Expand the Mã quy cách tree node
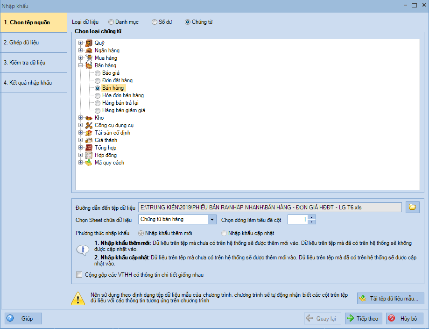 coord(80,163)
